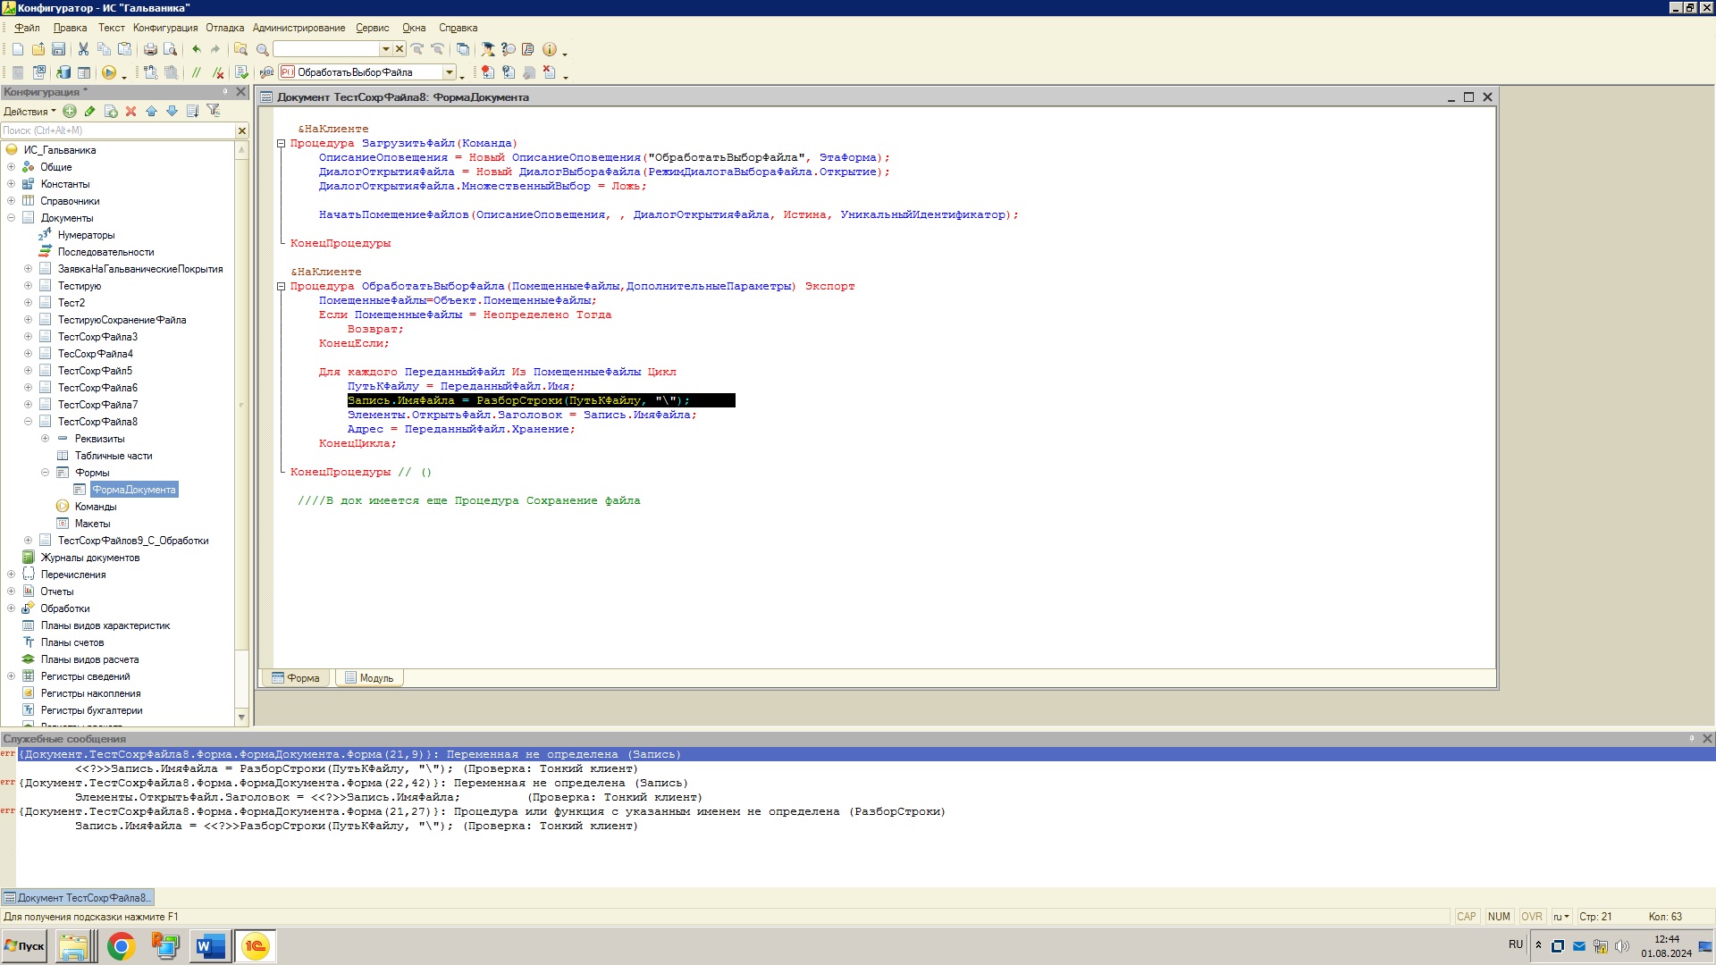Click Документ ТестСохрФайла8 window button
1716x965 pixels.
[77, 898]
